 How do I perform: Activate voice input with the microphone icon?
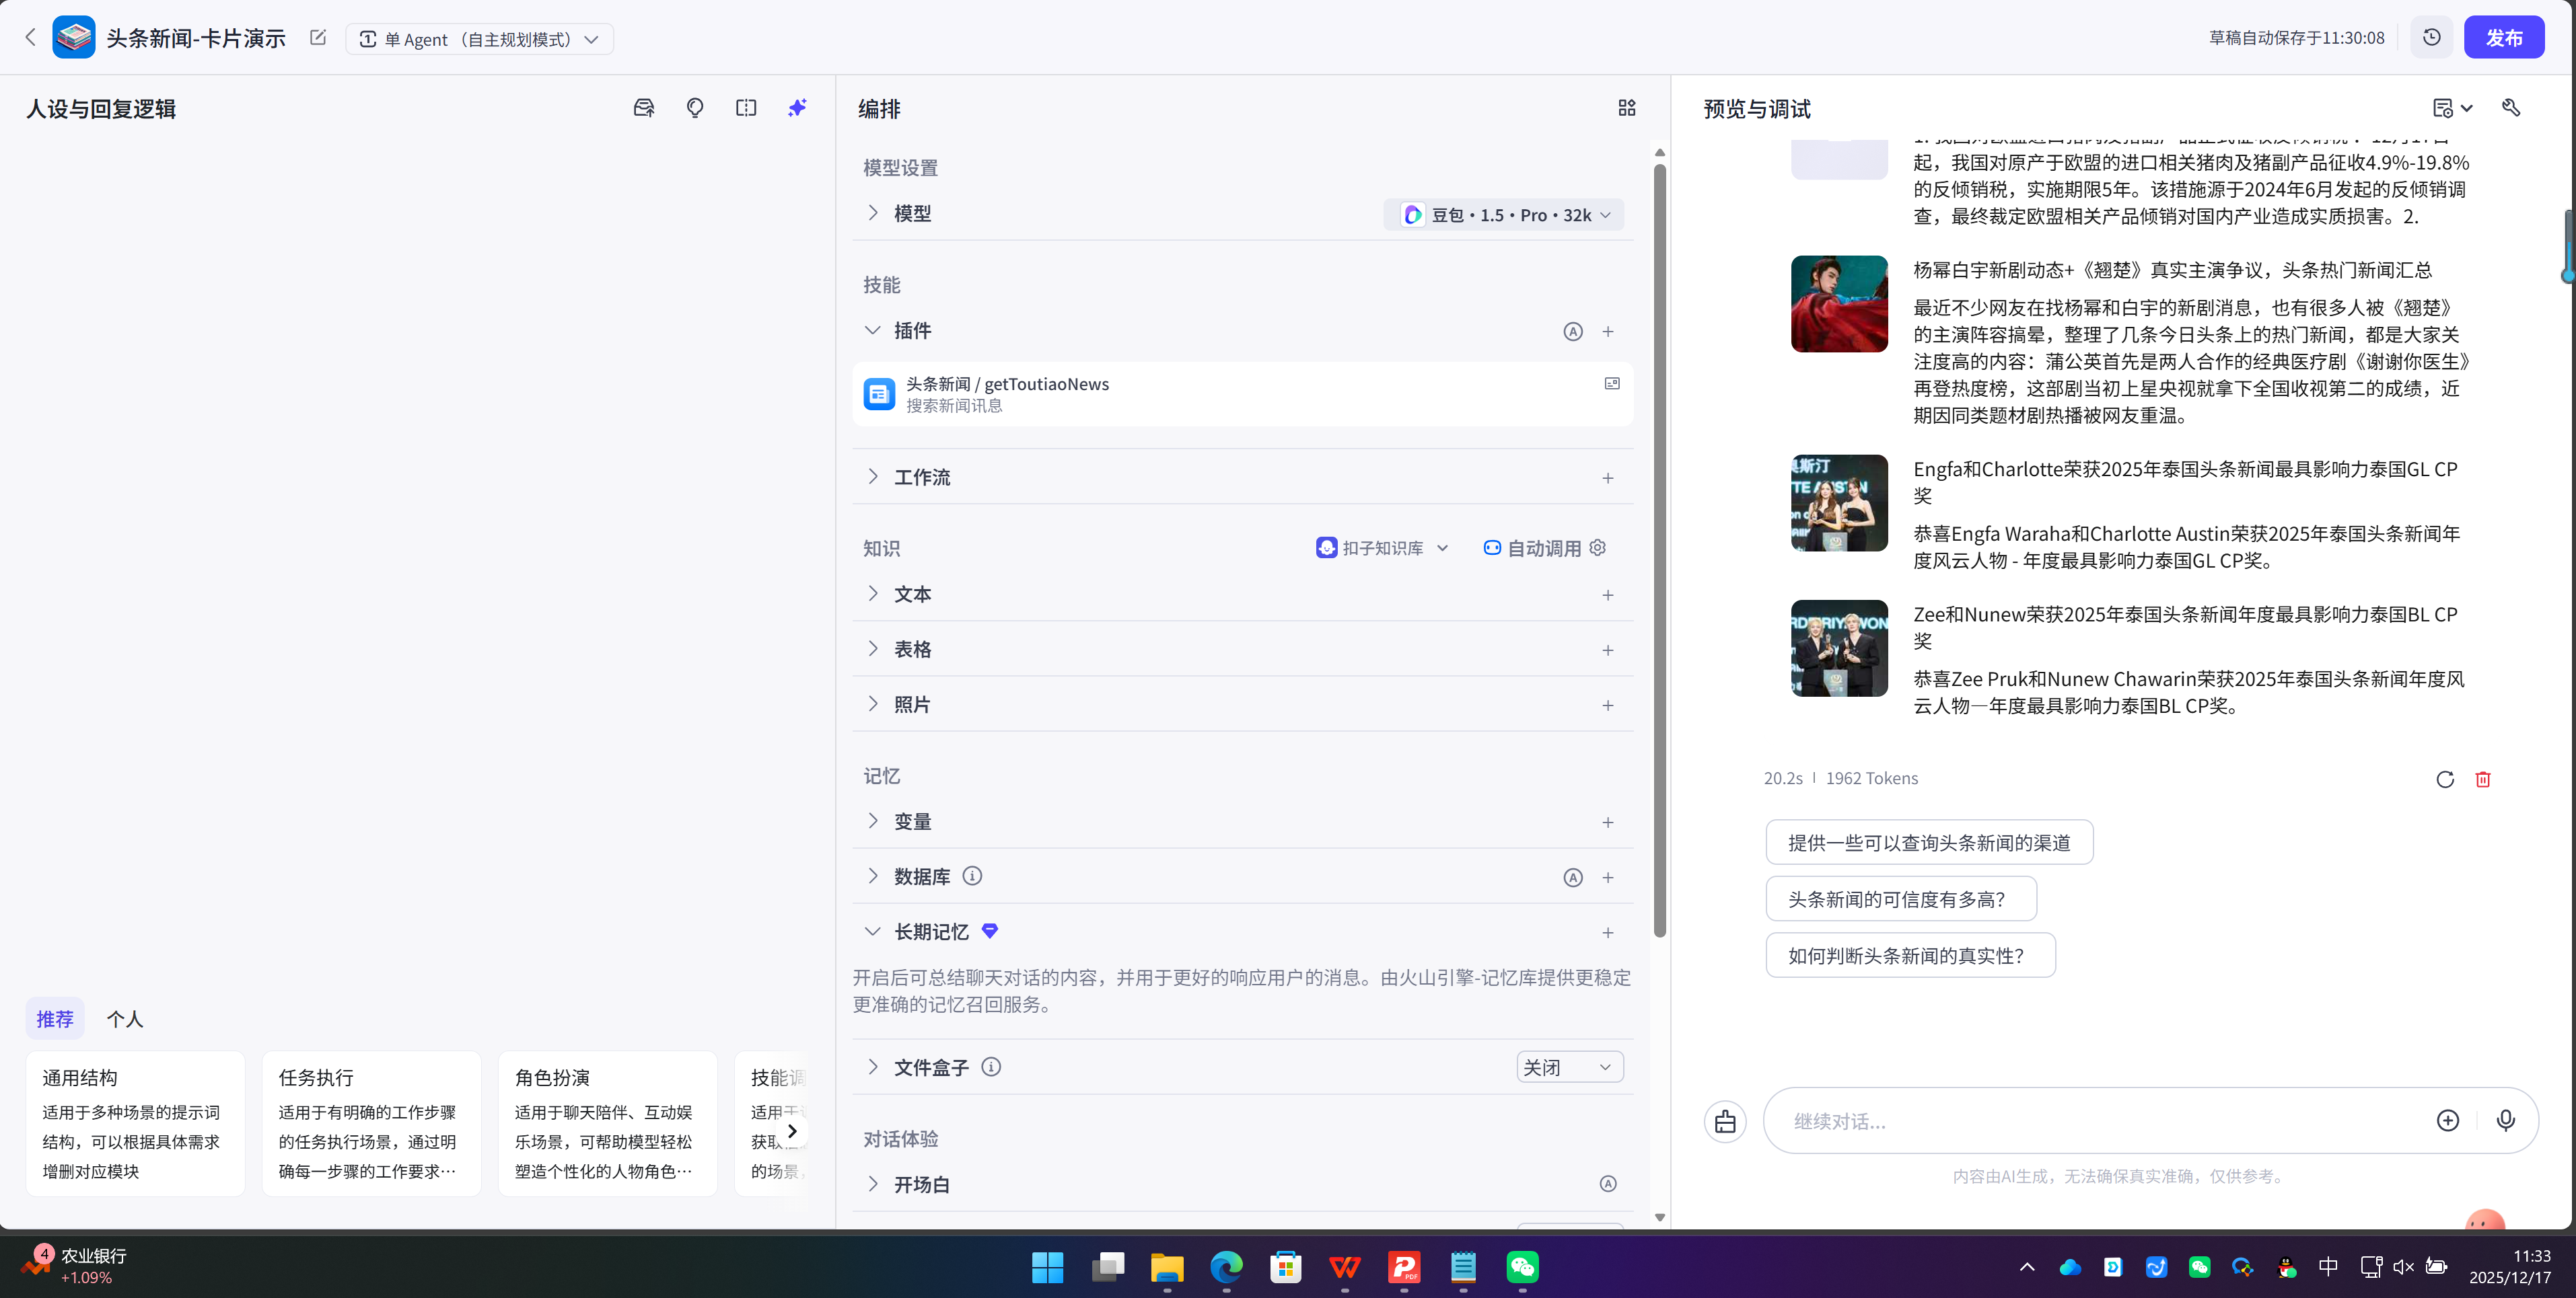pos(2505,1120)
